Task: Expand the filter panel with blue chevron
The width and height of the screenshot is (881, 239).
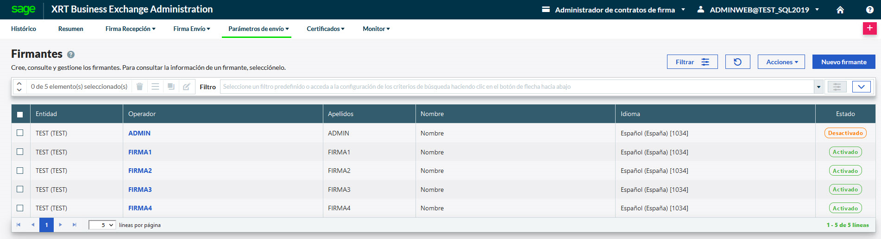Action: 861,86
